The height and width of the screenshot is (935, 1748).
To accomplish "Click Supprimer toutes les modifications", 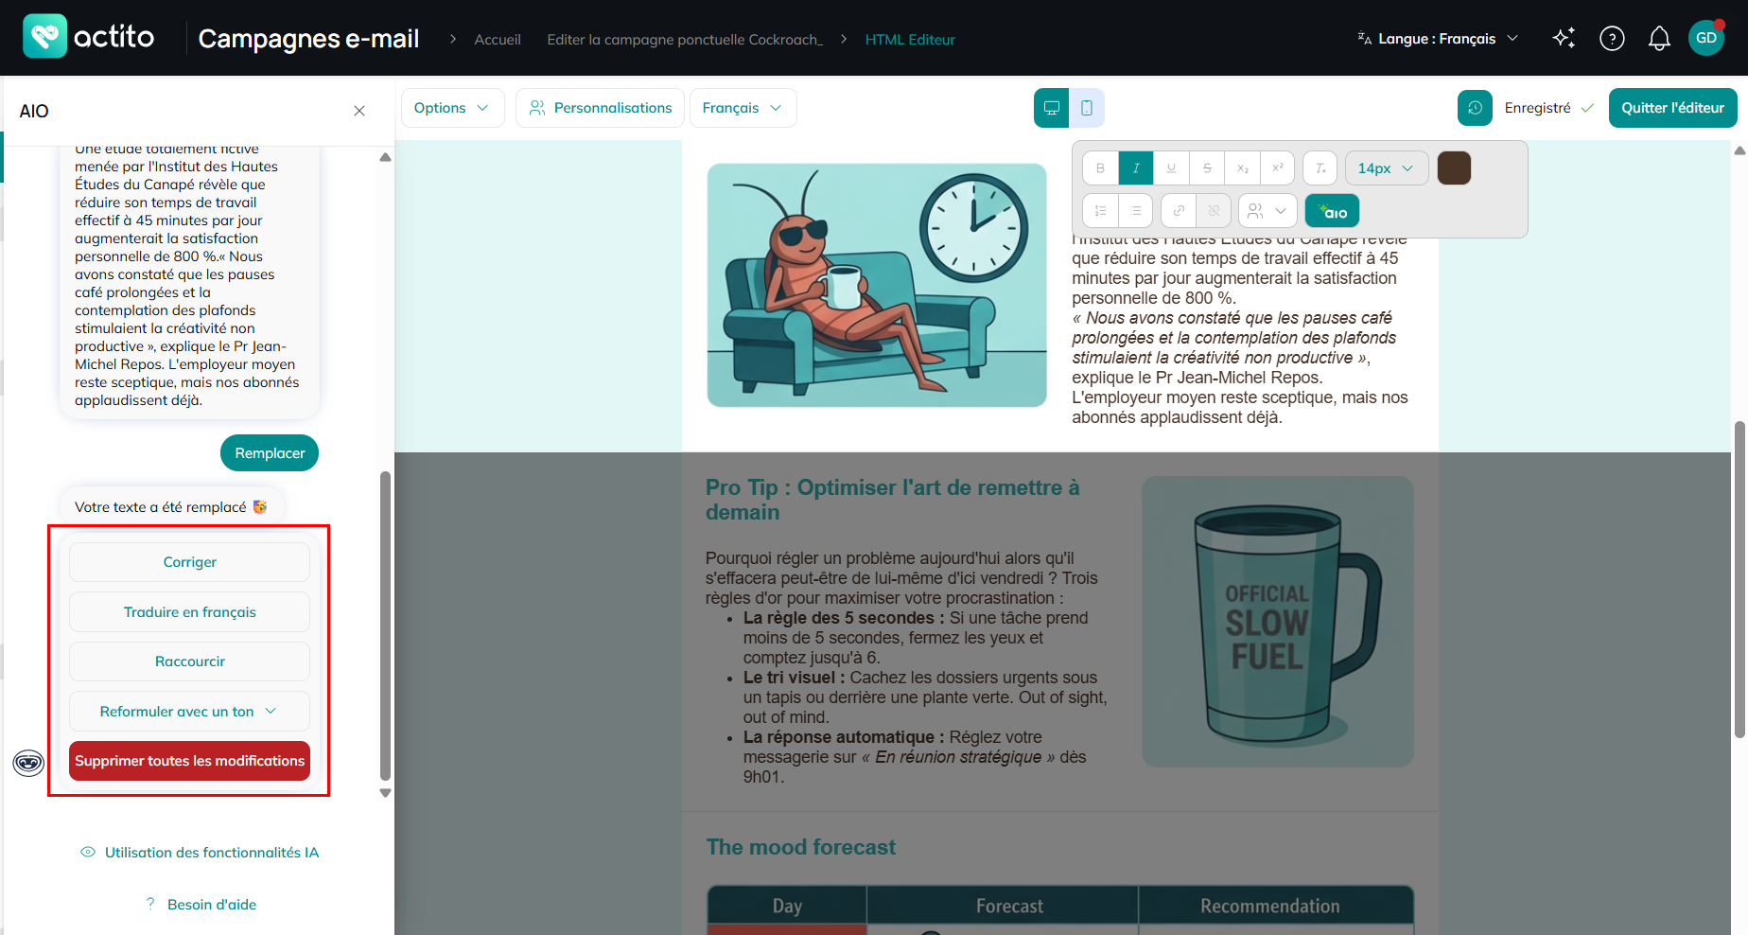I will [189, 761].
